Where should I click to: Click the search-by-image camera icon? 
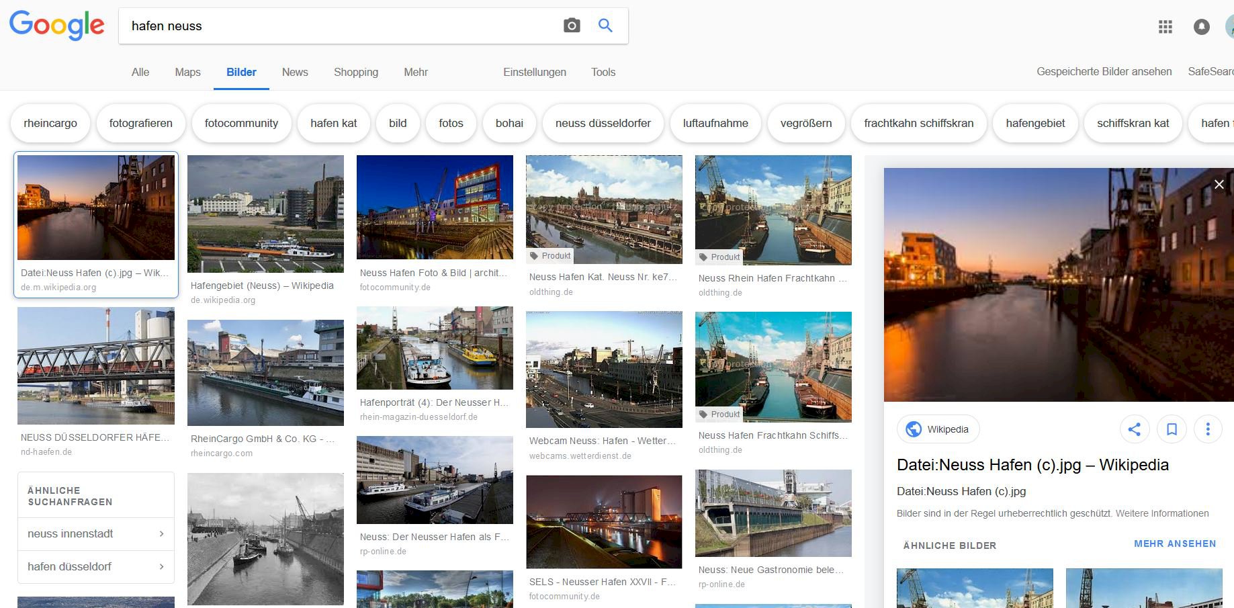[571, 25]
